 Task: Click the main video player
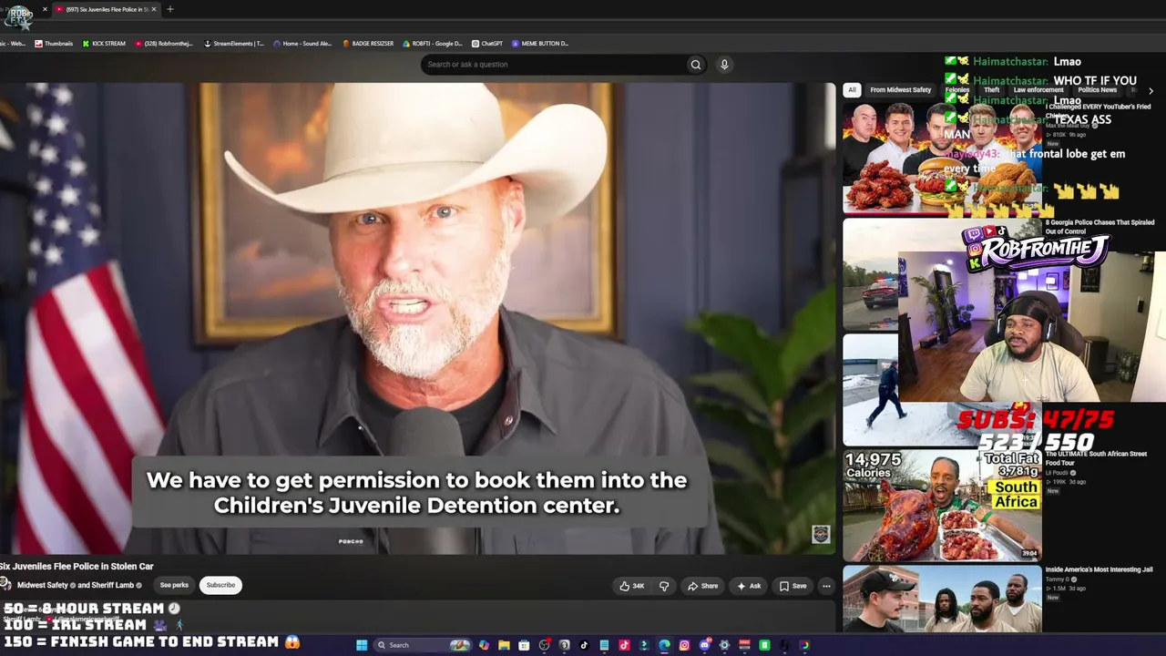[417, 319]
